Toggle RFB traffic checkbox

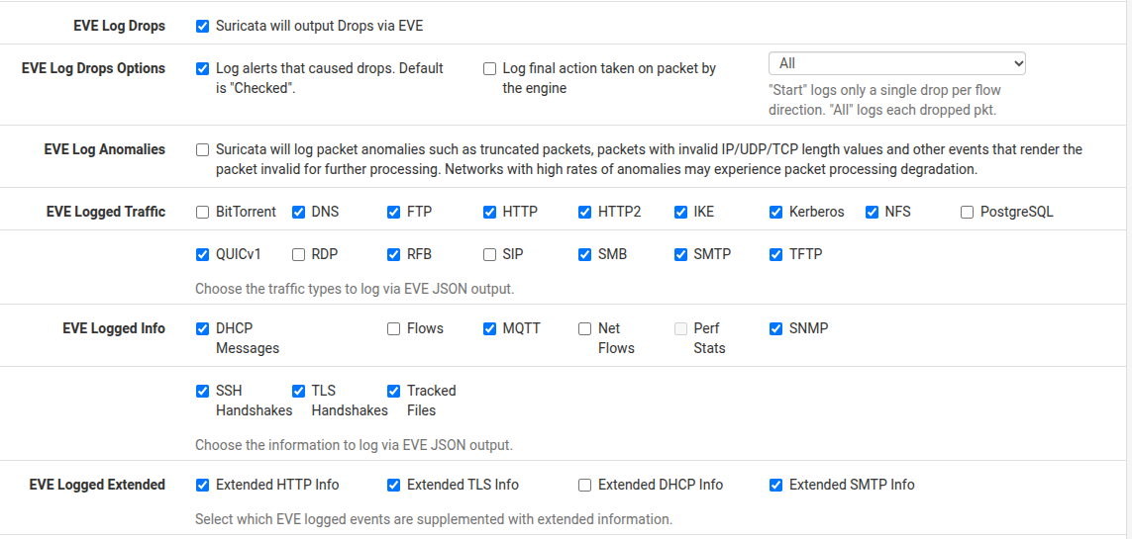[x=393, y=254]
